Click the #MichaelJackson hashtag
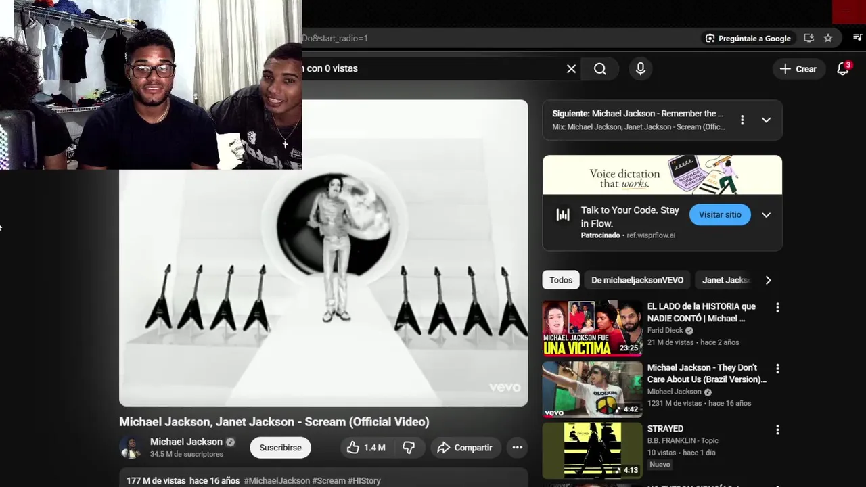Viewport: 866px width, 487px height. 277,481
